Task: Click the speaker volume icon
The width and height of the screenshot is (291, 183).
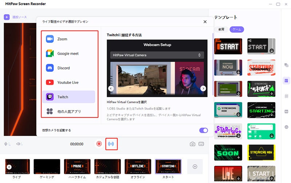Action: pyautogui.click(x=18, y=144)
